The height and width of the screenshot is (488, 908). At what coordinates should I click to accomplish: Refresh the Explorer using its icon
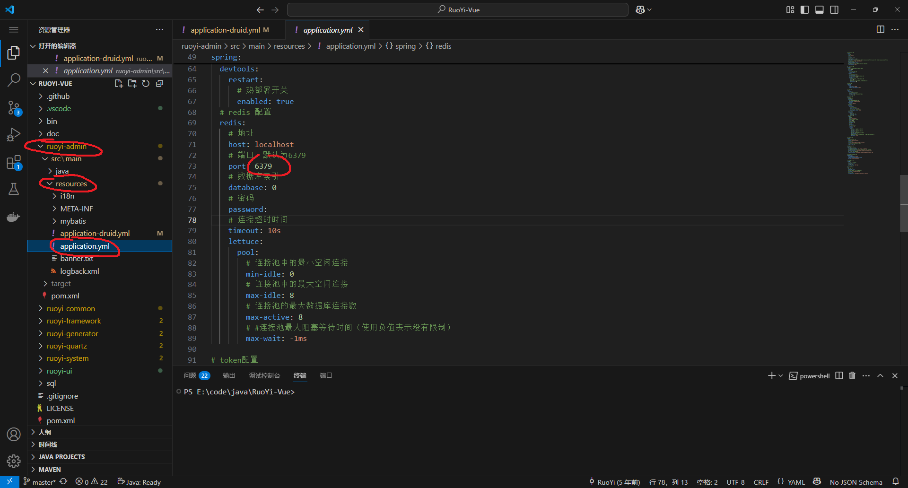[x=146, y=83]
